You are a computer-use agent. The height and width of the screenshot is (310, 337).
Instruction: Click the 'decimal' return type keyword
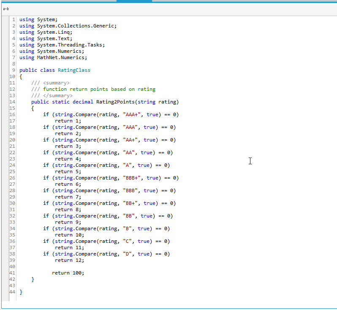tap(83, 102)
